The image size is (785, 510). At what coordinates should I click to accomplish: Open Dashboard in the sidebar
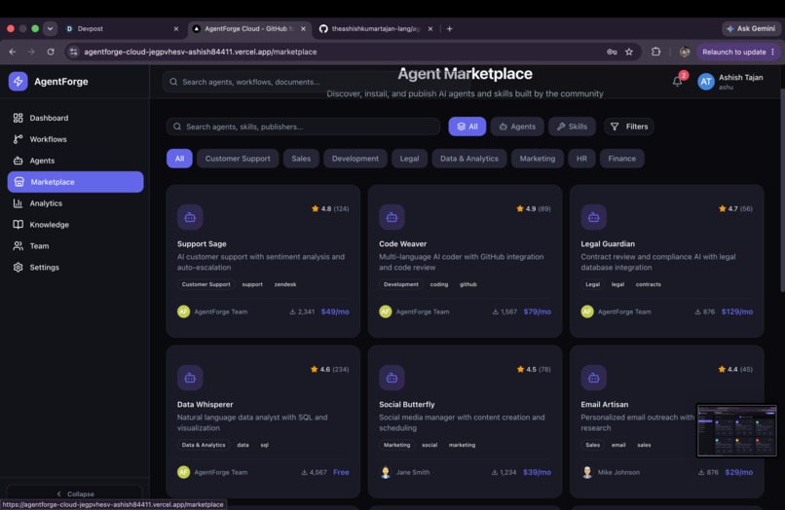tap(49, 118)
